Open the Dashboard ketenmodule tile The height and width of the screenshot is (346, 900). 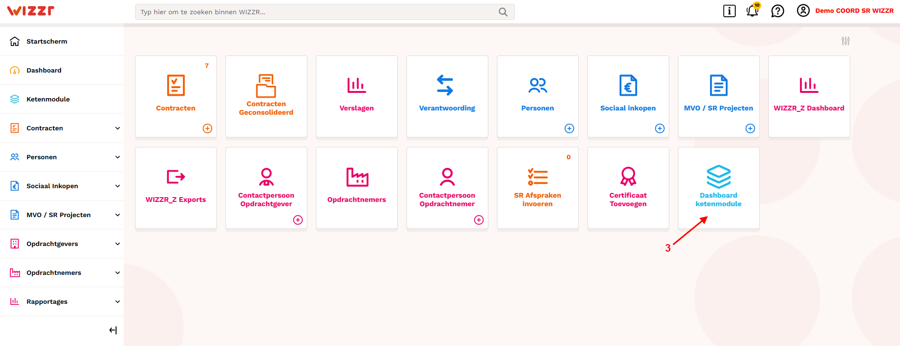(x=719, y=188)
